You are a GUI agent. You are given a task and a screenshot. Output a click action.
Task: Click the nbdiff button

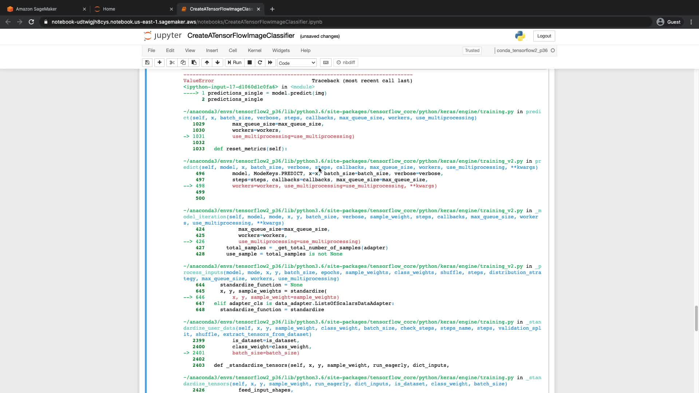pos(346,63)
